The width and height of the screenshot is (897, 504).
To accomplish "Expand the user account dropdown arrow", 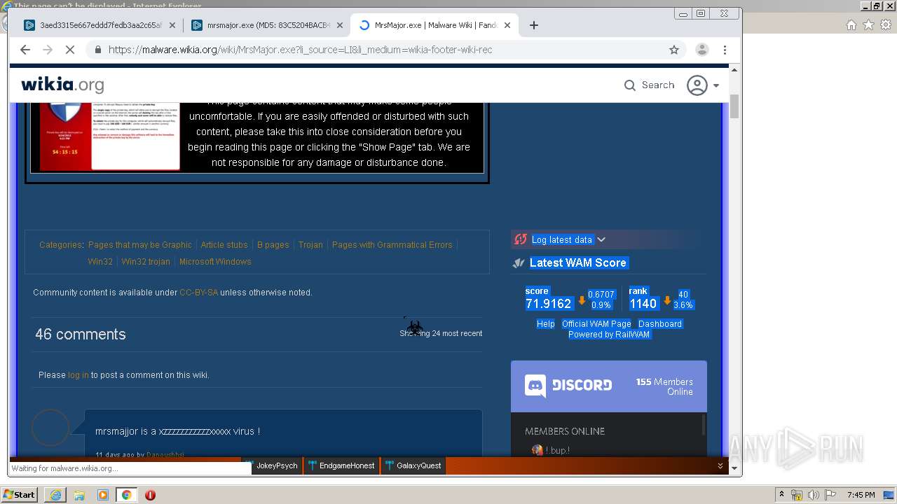I will [x=716, y=85].
